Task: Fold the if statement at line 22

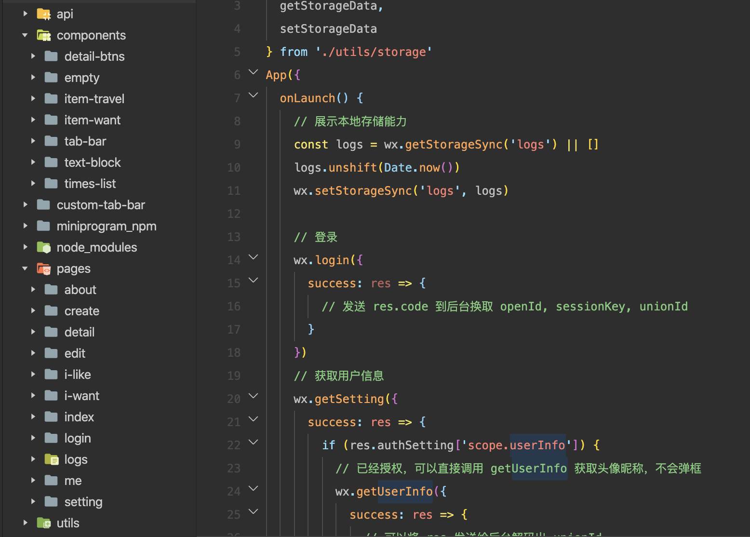Action: (x=253, y=443)
